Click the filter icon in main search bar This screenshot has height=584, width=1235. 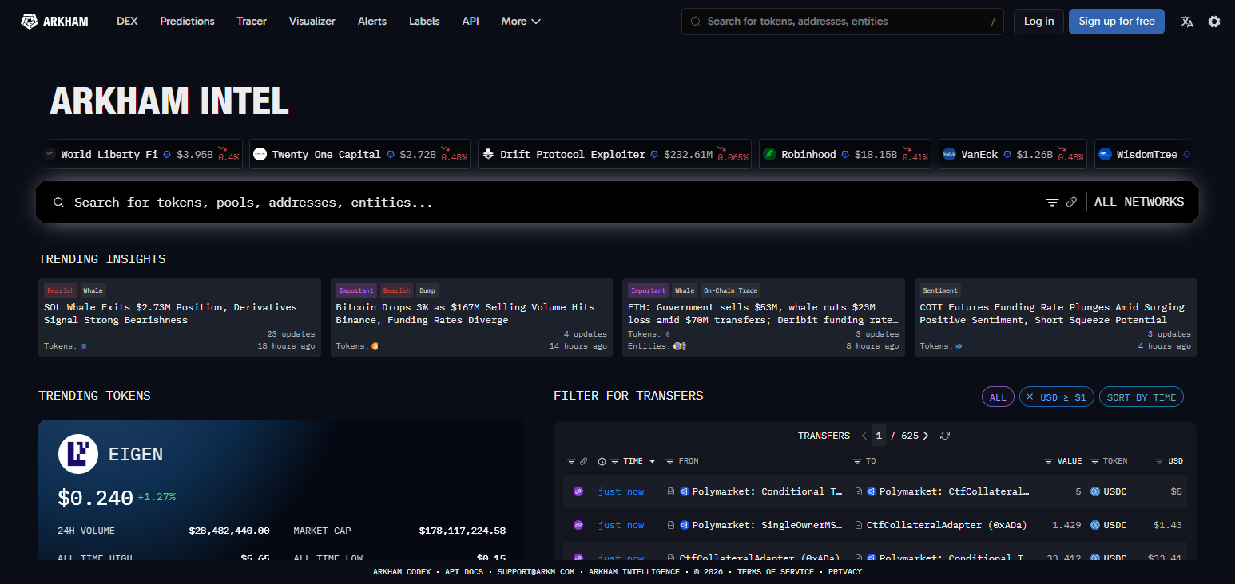tap(1052, 203)
